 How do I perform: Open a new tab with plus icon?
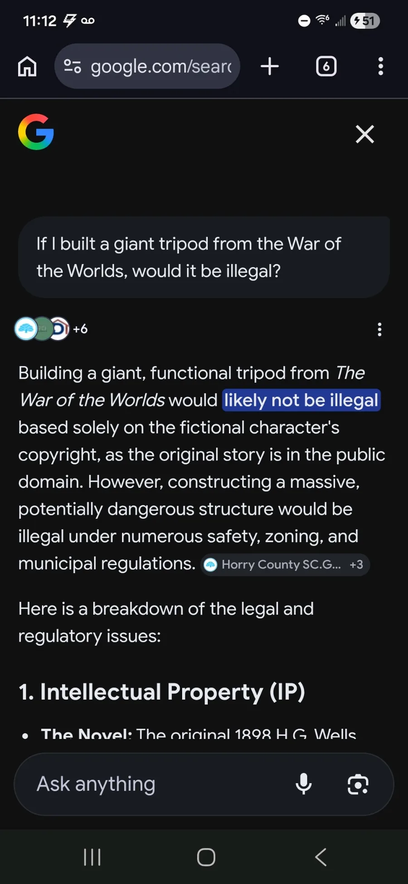(270, 67)
